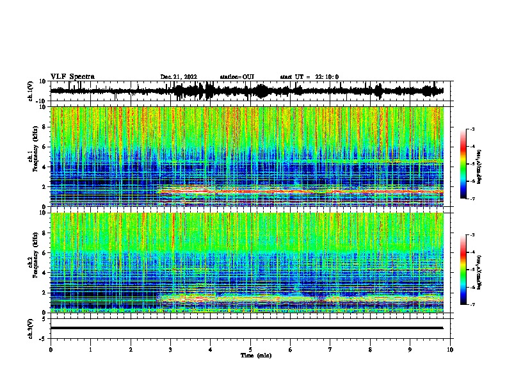Click the "ch.3(V)" vertical axis label
The image size is (507, 392).
pos(31,329)
